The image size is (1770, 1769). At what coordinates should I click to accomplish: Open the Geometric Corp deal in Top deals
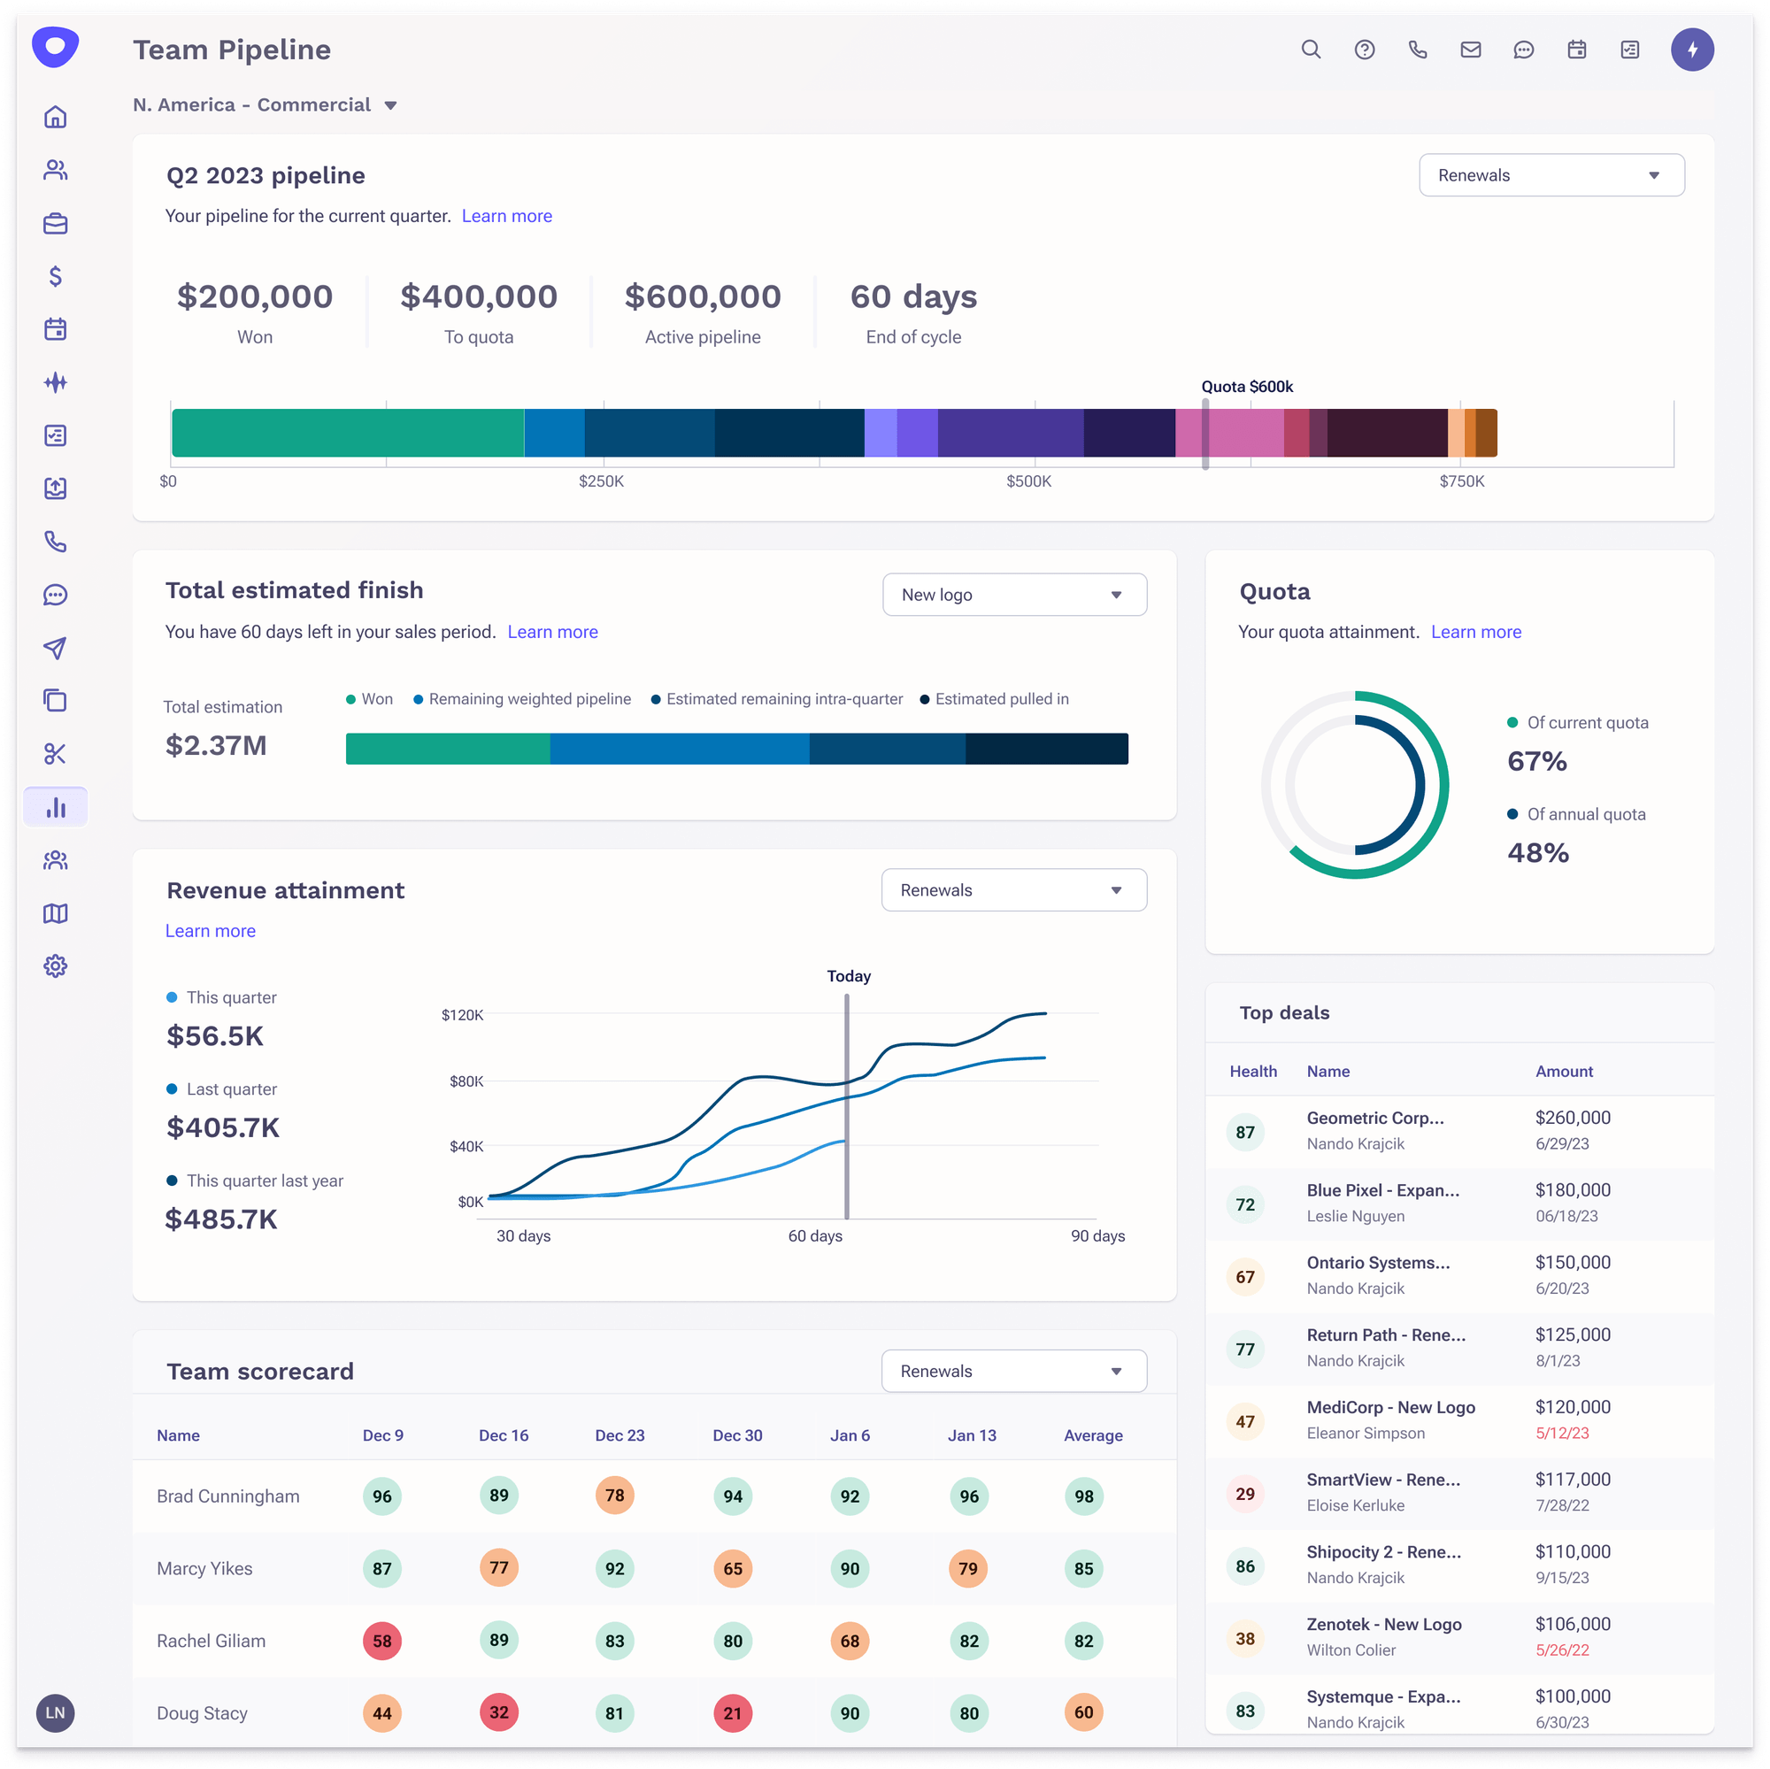tap(1375, 1118)
